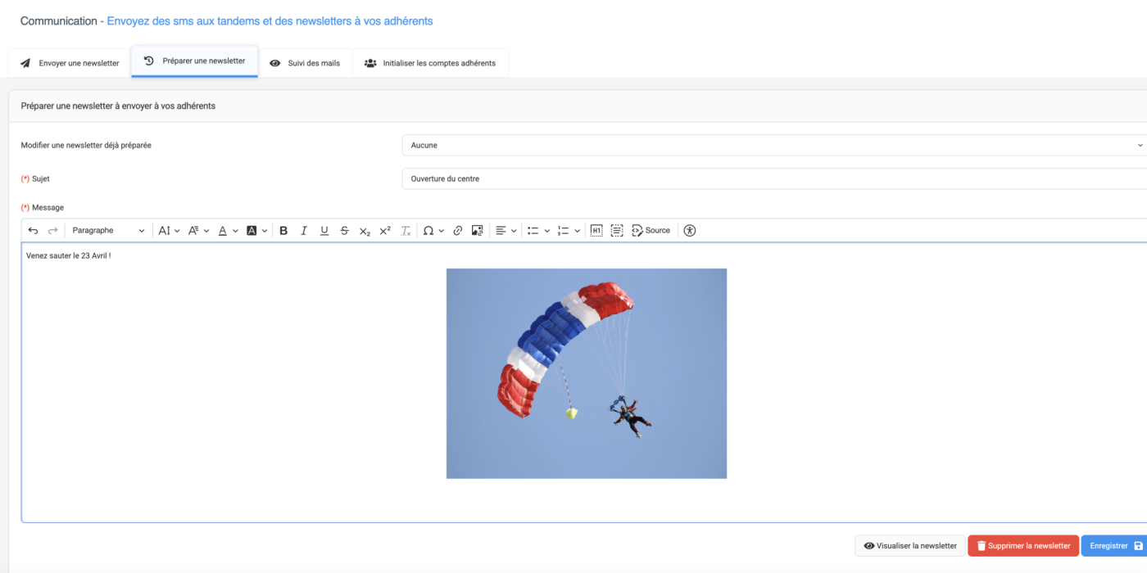This screenshot has width=1147, height=573.
Task: Open the numbered list dropdown
Action: 569,231
